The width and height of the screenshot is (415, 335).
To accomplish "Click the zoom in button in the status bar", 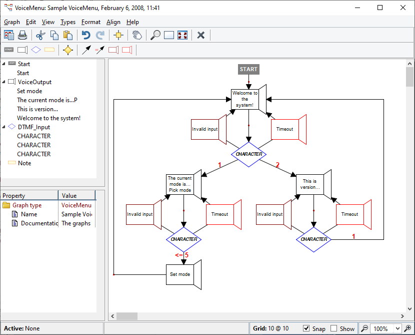I will [x=408, y=328].
